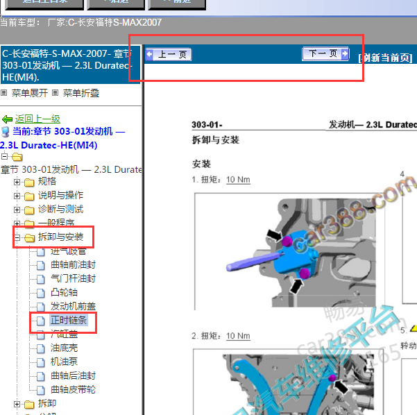
Task: Click page icon beside 凸轮轴
Action: tap(41, 293)
